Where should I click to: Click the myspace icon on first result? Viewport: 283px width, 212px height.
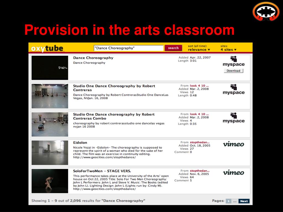[x=234, y=61]
